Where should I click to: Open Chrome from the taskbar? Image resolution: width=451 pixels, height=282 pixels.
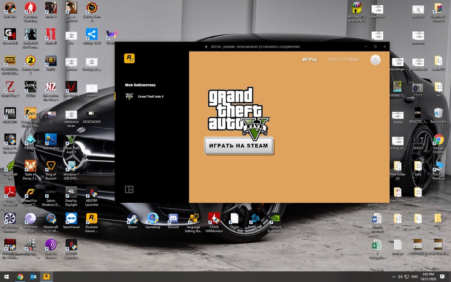20,277
